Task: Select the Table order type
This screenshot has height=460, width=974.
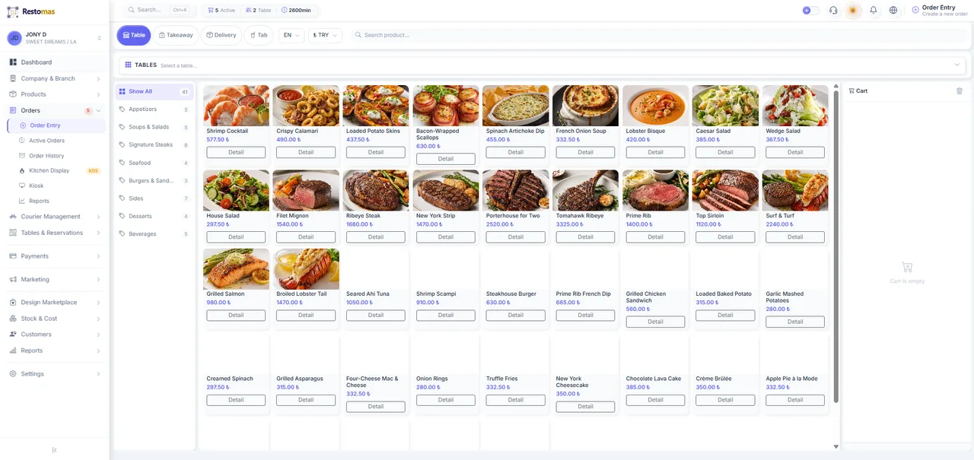Action: (134, 35)
